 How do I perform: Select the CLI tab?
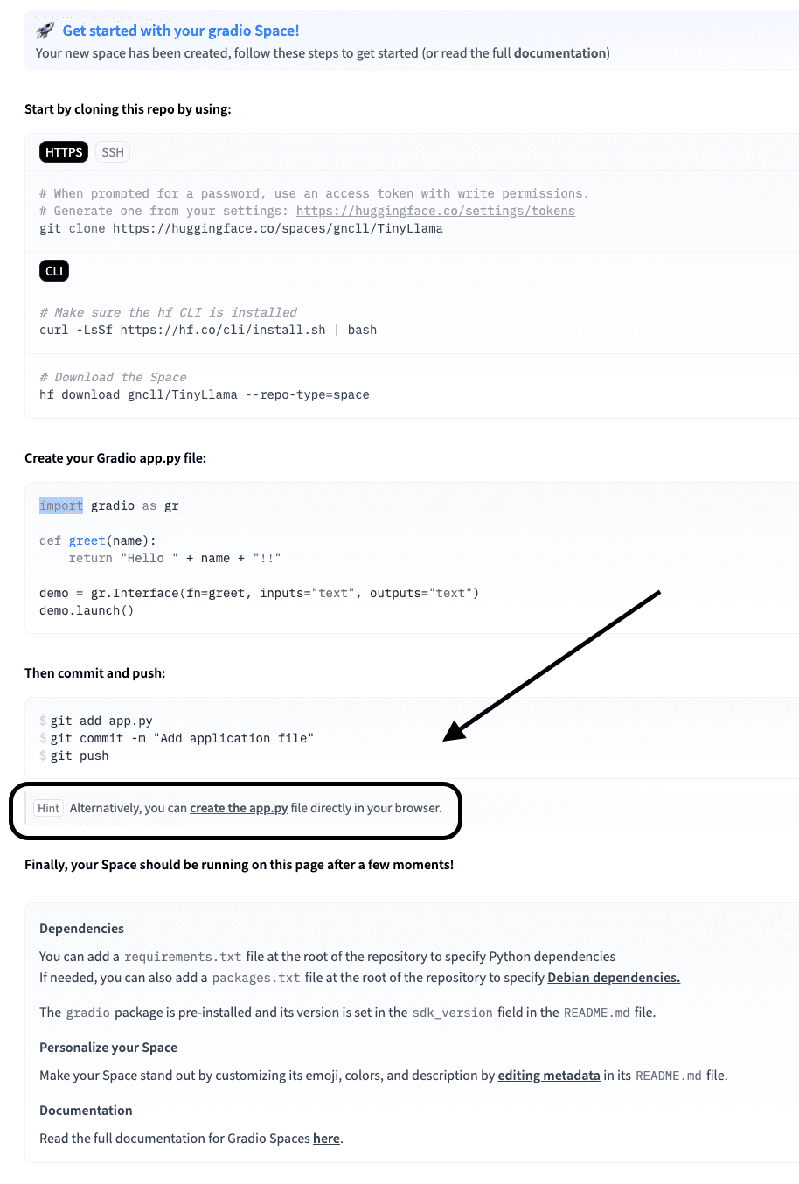(53, 270)
